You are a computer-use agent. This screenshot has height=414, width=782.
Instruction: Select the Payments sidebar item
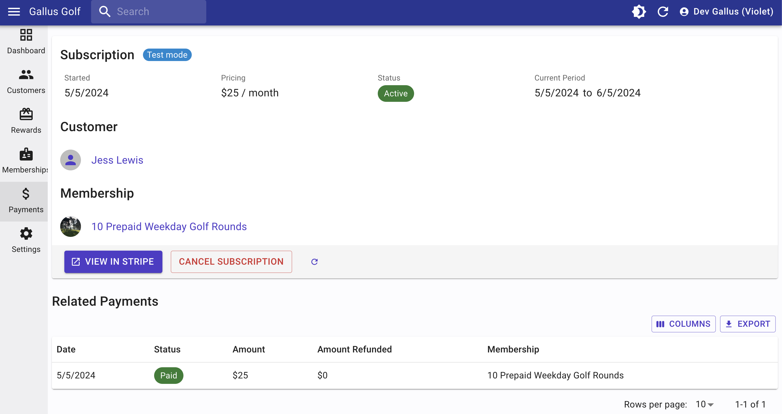[26, 201]
